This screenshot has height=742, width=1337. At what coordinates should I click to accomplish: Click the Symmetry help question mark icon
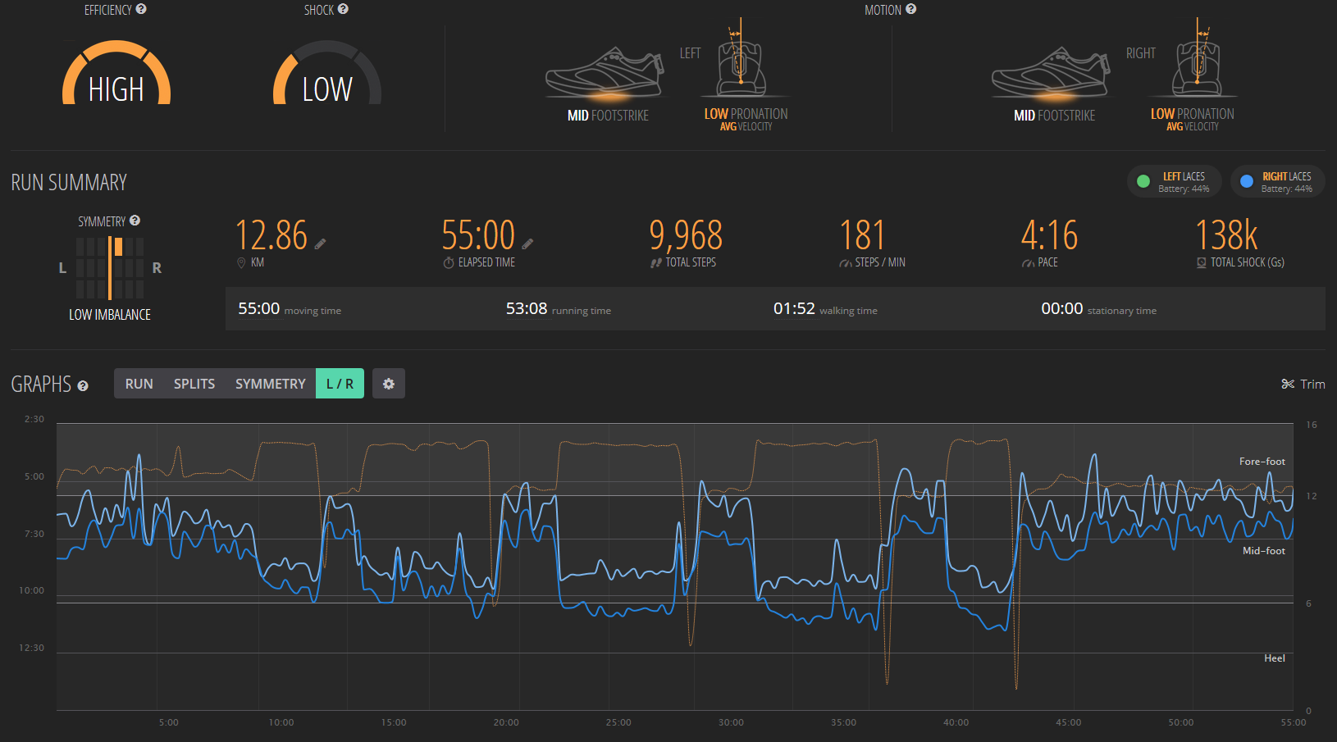(135, 221)
